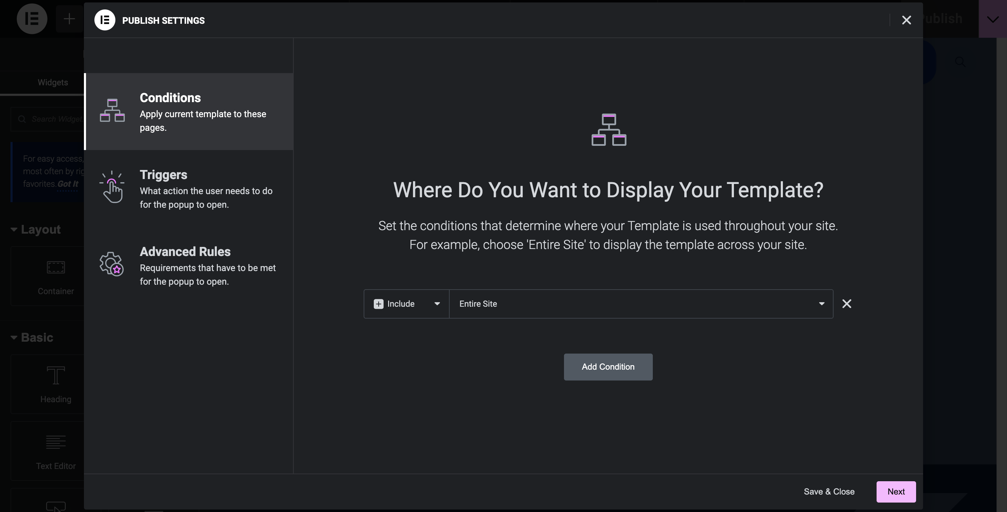Switch to the Triggers tab
1007x512 pixels.
coord(188,189)
